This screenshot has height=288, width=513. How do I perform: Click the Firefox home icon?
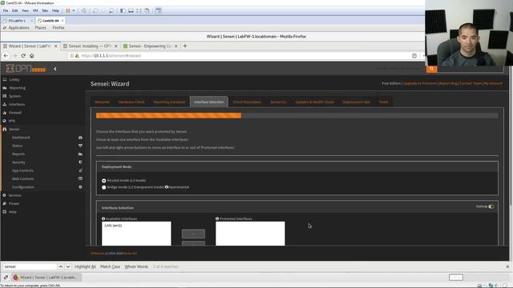tap(32, 56)
